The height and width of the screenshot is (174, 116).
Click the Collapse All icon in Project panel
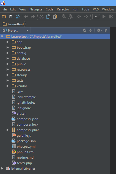(x=91, y=30)
